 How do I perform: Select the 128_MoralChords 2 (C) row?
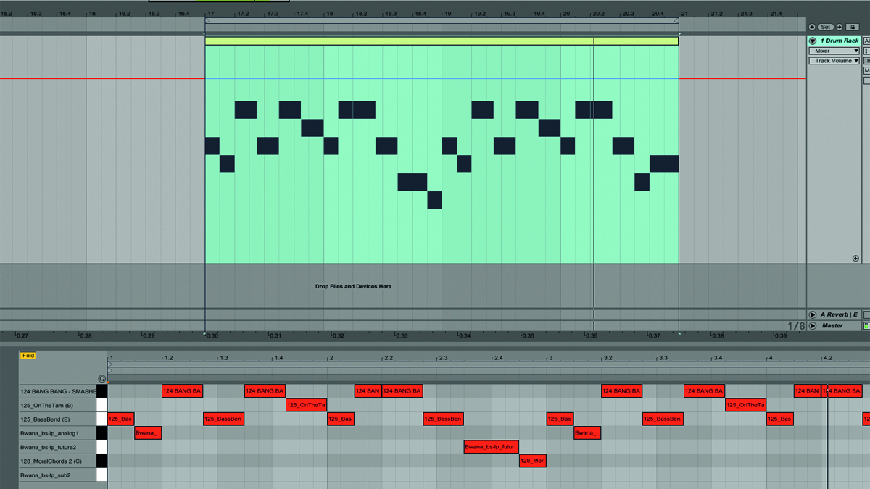coord(58,461)
